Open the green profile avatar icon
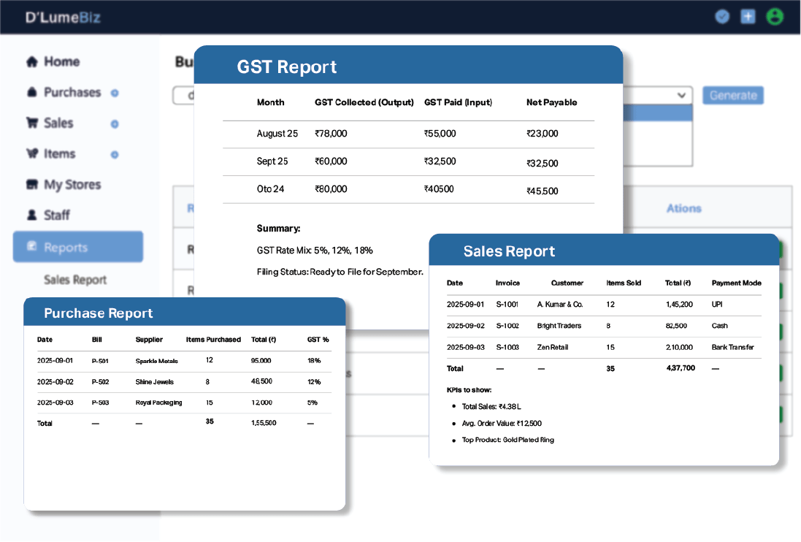This screenshot has width=801, height=542. pyautogui.click(x=774, y=16)
